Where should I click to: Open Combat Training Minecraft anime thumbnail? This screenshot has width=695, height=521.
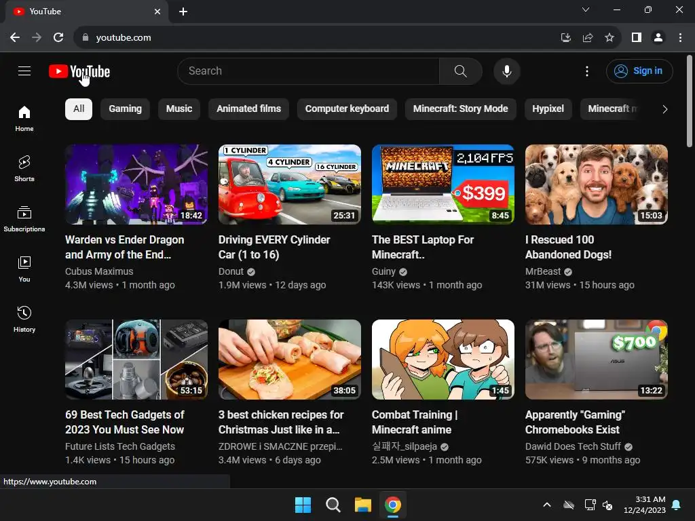443,360
